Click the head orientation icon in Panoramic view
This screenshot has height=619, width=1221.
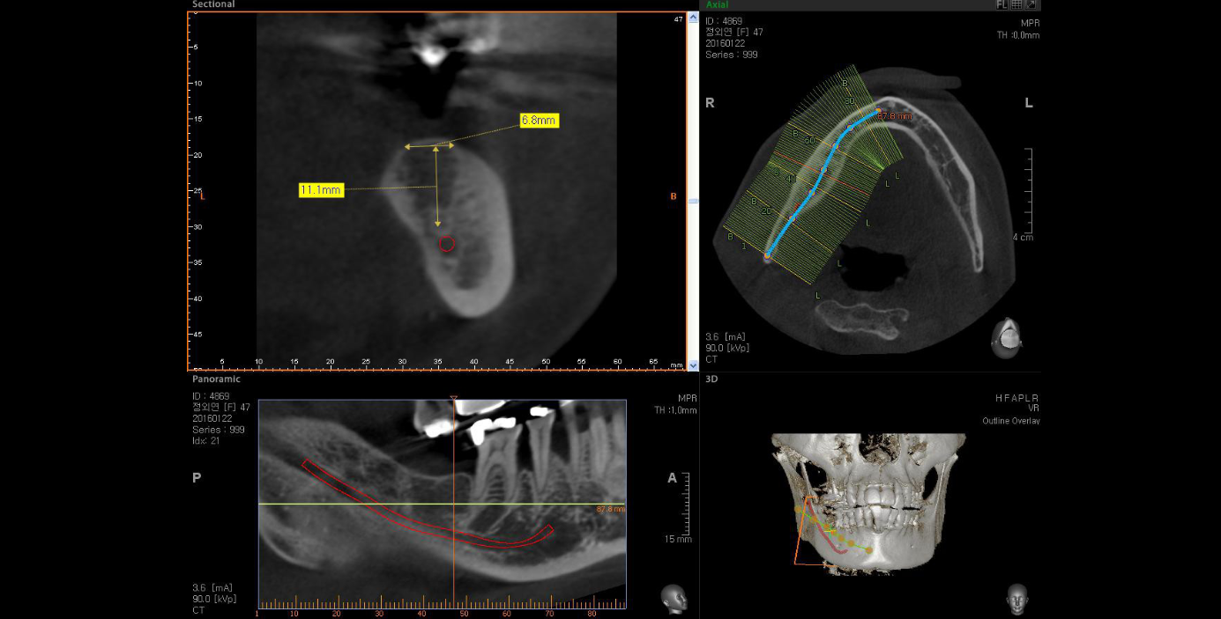pyautogui.click(x=674, y=599)
